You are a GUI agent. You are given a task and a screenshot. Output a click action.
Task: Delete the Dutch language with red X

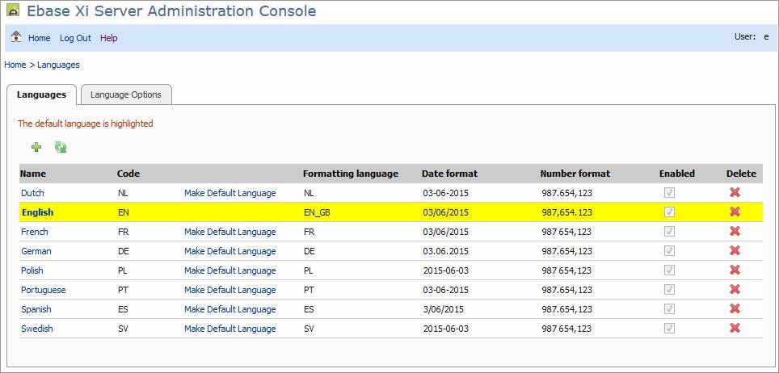735,193
